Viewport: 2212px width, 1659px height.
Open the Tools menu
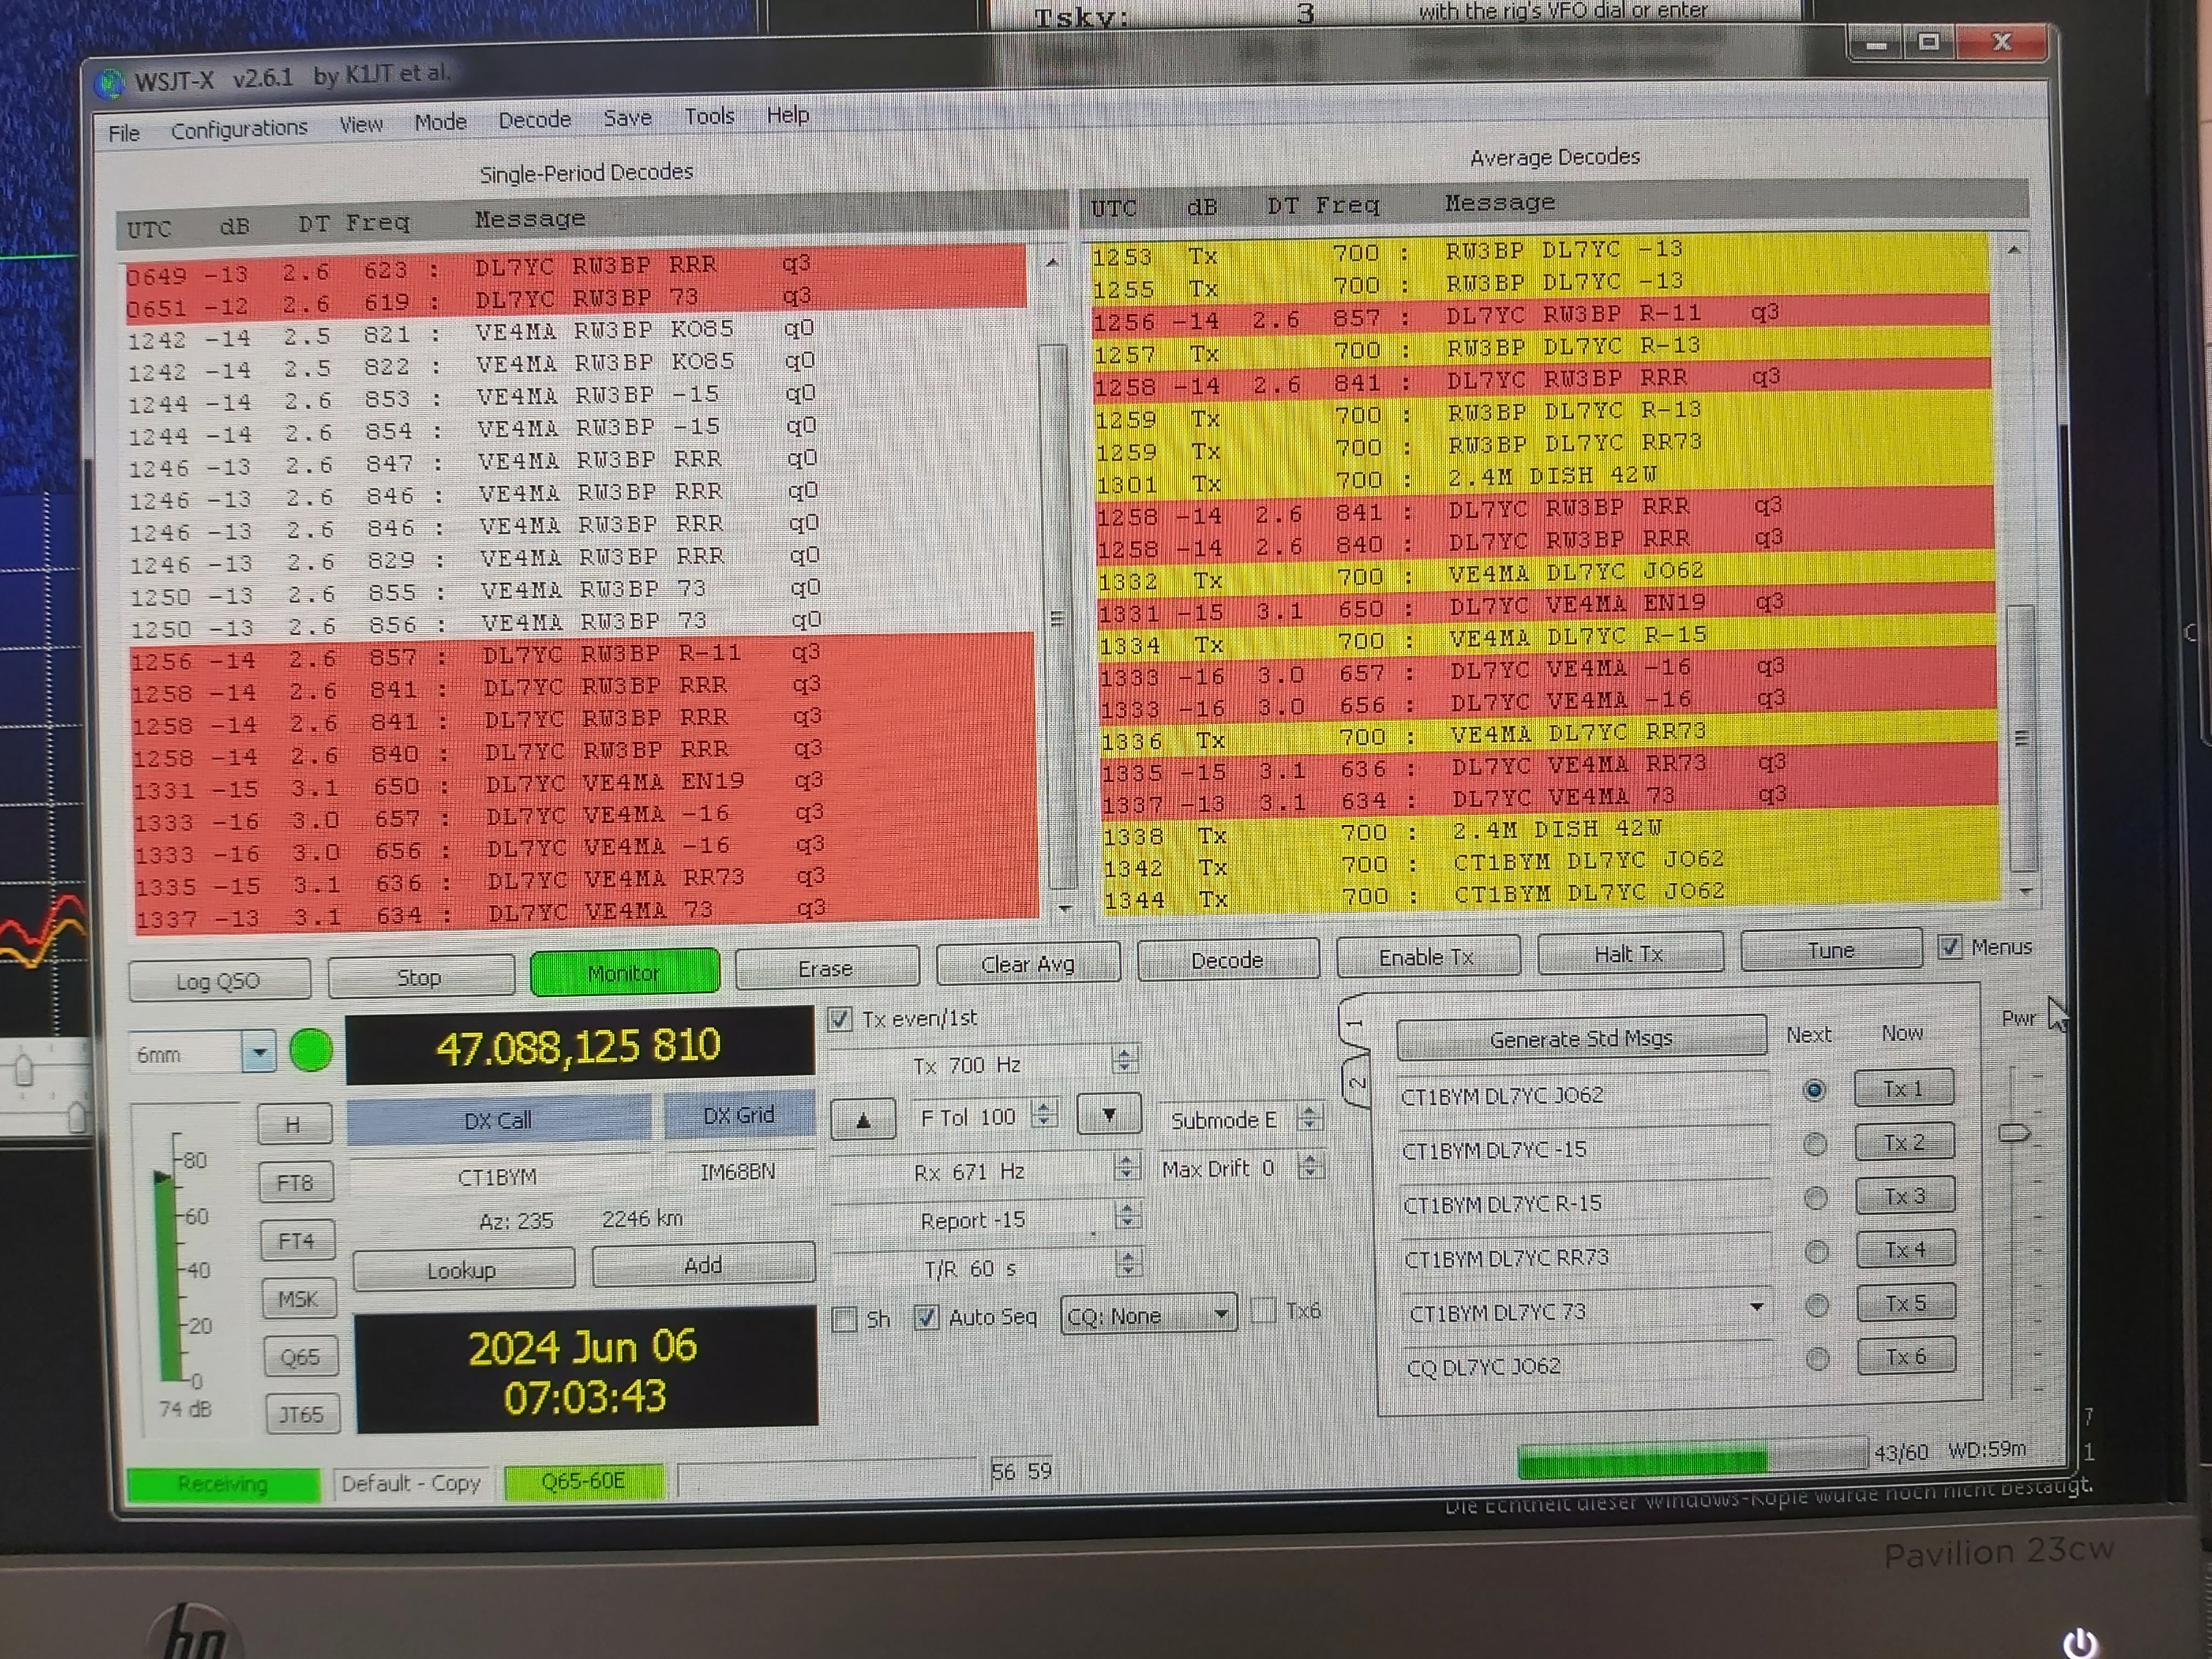pos(709,116)
